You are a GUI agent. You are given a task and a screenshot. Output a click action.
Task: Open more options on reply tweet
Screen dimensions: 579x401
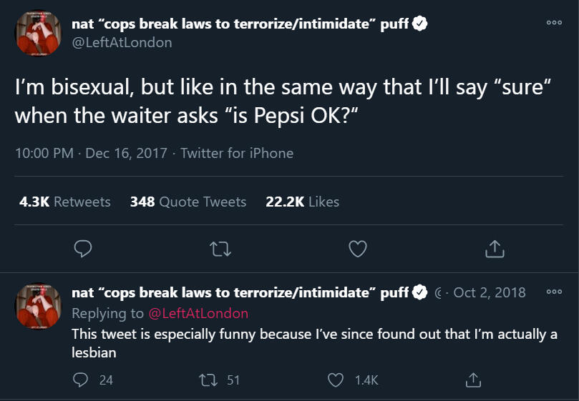pos(554,292)
